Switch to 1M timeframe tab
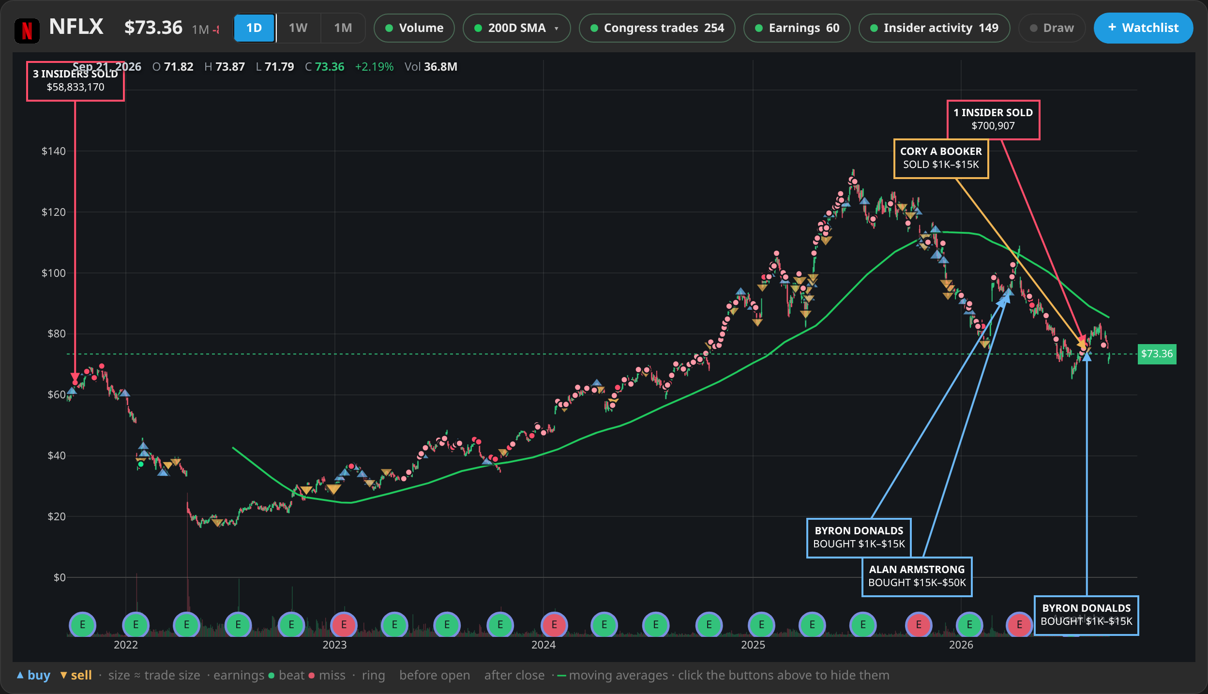Image resolution: width=1208 pixels, height=694 pixels. (x=343, y=28)
